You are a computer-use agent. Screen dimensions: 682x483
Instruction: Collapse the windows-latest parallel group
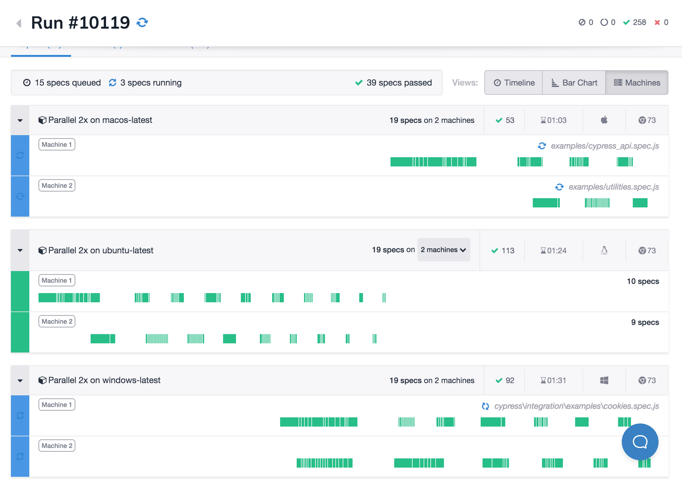point(20,381)
